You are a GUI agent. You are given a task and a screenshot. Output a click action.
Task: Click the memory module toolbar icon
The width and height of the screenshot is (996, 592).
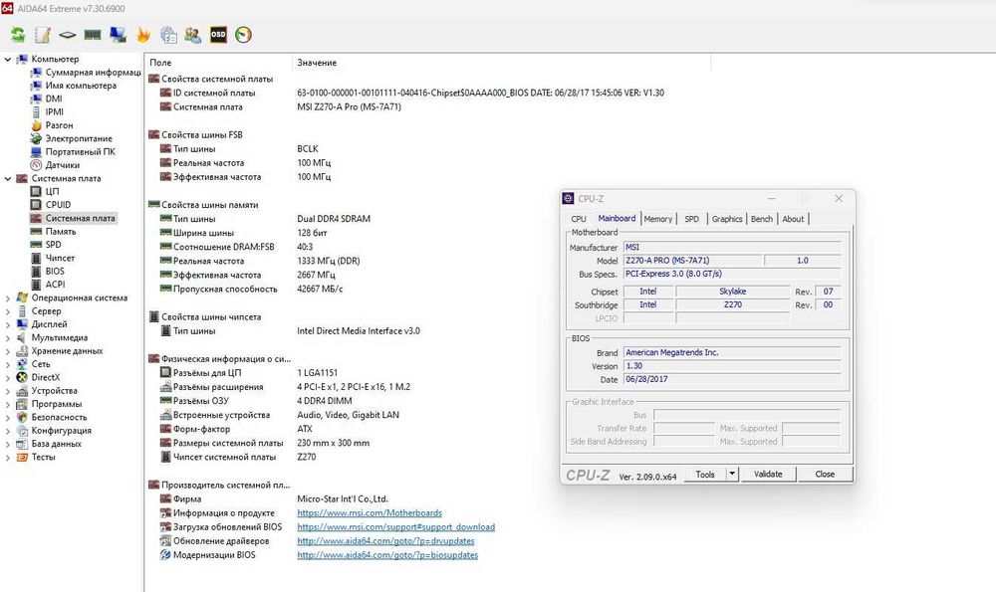pyautogui.click(x=93, y=35)
